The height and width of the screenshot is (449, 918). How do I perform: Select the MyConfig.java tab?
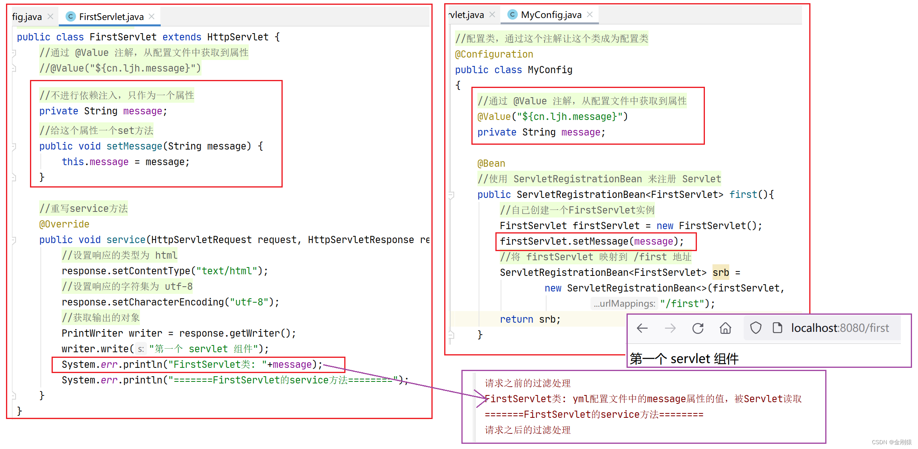tap(551, 15)
